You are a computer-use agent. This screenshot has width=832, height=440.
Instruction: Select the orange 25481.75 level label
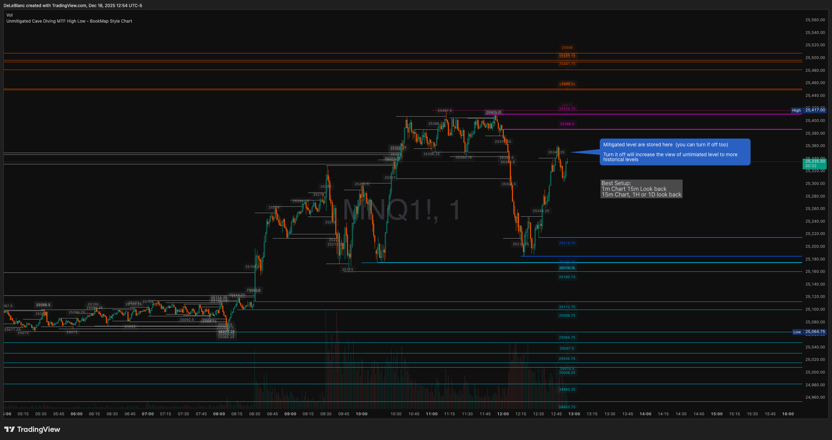point(567,64)
